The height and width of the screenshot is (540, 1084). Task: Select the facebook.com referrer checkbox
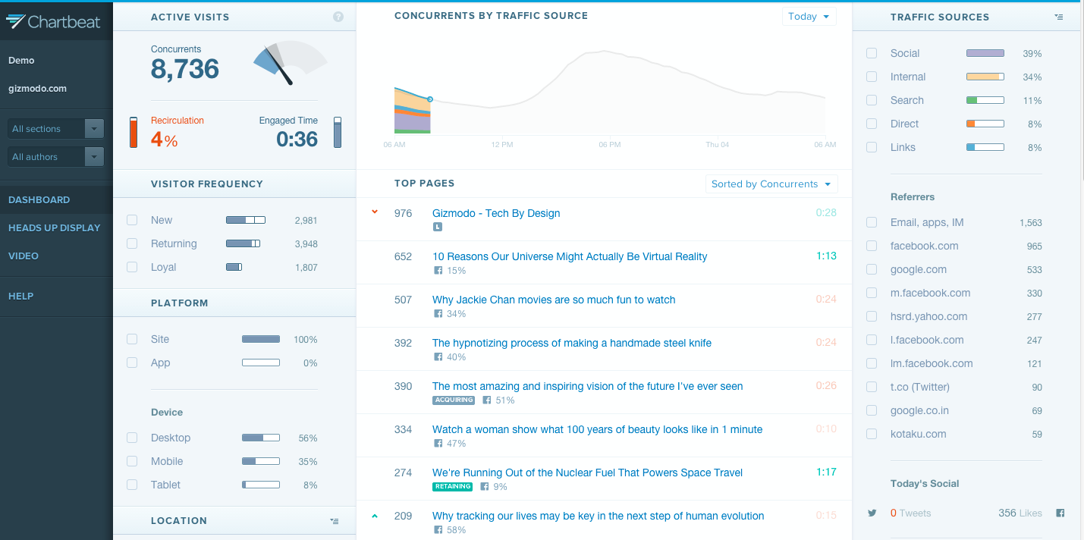(x=872, y=246)
